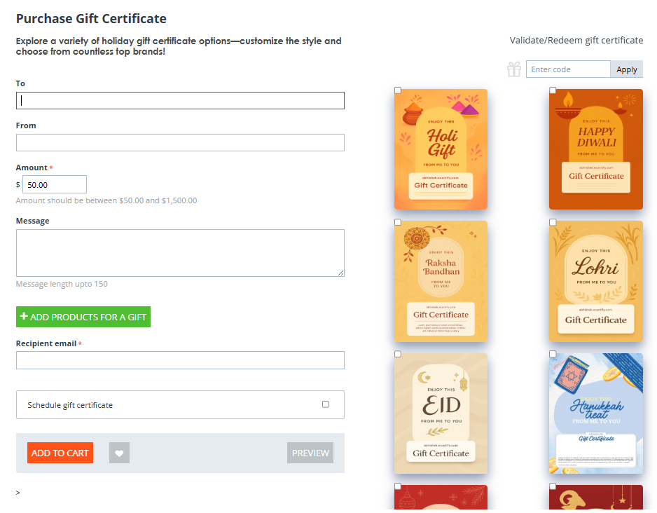Screen dimensions: 657x513
Task: Check the Lohri certificate design checkbox
Action: 553,222
